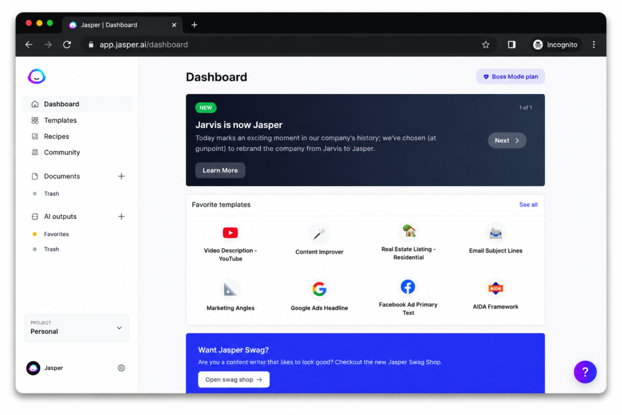Click the Open swag shop button

(234, 380)
